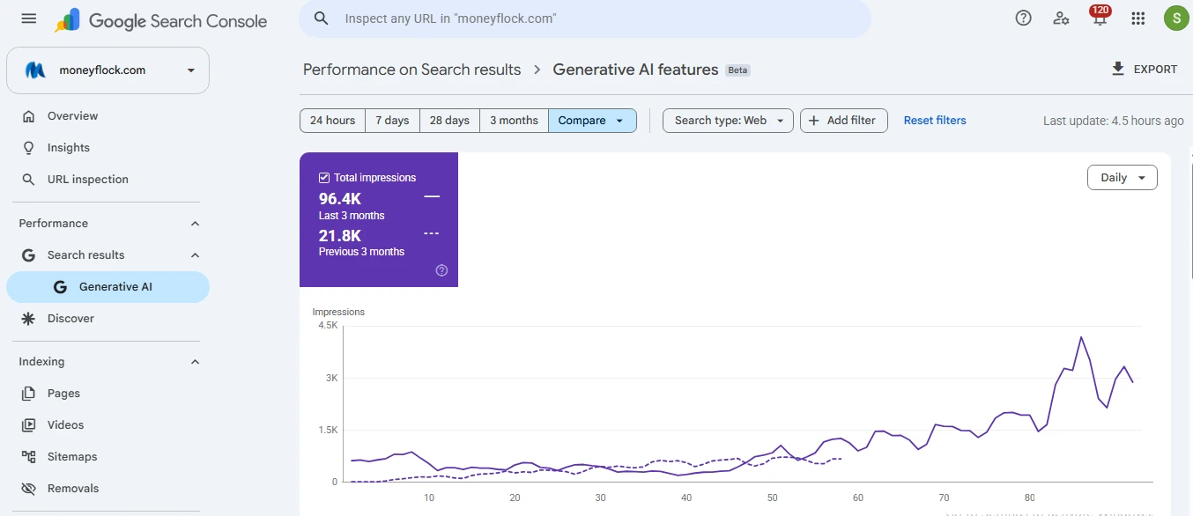Collapse the Search results chevron
Screen dimensions: 1193x516
tap(195, 255)
